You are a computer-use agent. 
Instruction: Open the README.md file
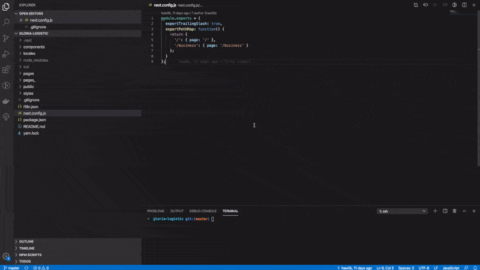tap(77, 127)
